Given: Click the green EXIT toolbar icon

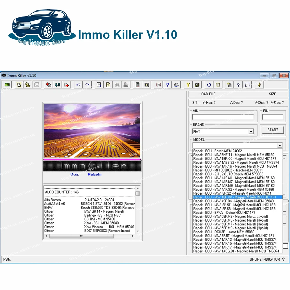Looking at the screenshot, I should coord(7,85).
